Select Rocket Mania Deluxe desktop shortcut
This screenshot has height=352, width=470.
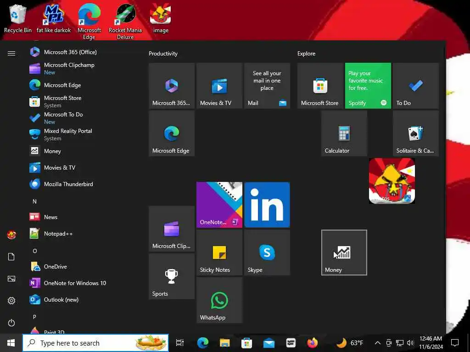[x=125, y=22]
